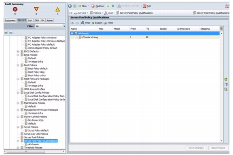
Task: Switch to the Equipment tab
Action: tap(10, 20)
